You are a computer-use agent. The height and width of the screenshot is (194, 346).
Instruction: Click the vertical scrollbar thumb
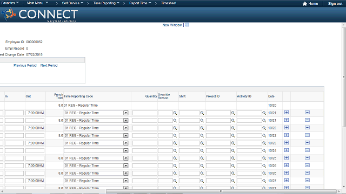tap(344, 77)
